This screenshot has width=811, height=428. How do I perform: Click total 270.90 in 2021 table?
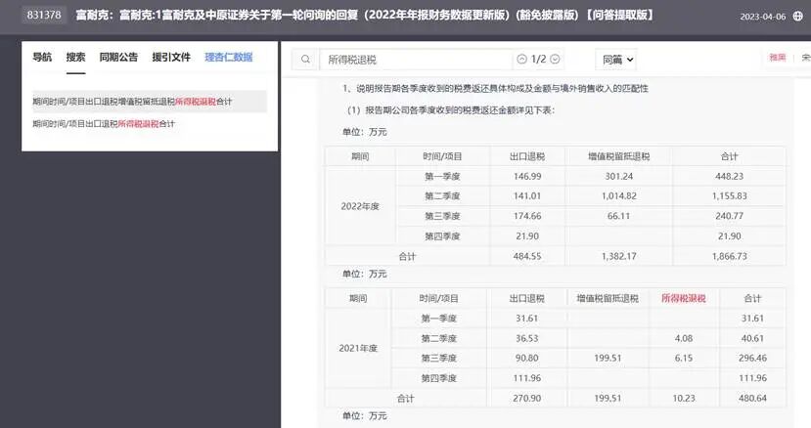point(526,399)
